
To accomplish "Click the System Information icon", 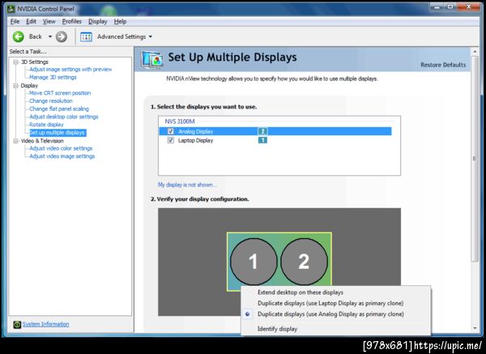I will coord(17,324).
